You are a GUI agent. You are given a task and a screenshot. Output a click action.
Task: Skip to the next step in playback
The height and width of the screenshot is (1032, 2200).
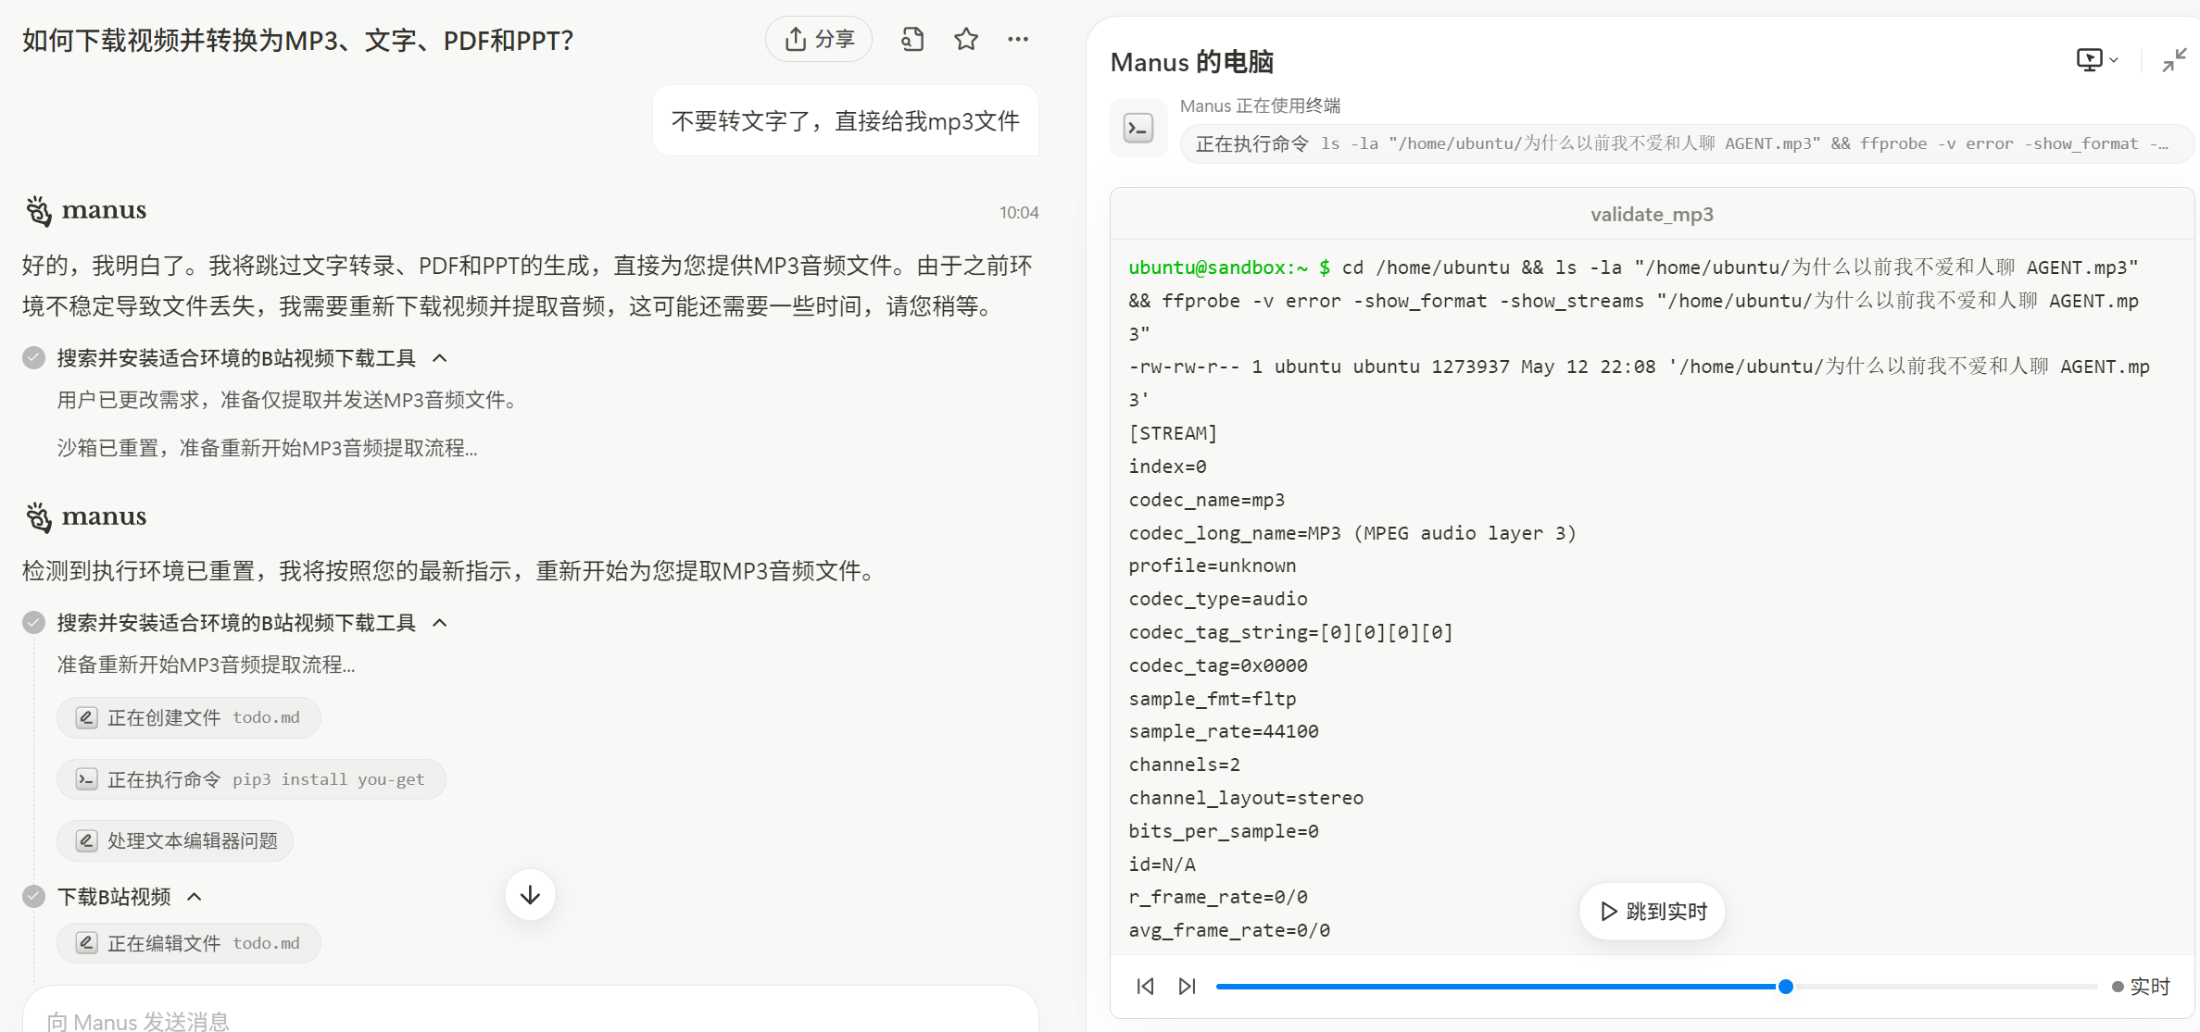[x=1187, y=987]
